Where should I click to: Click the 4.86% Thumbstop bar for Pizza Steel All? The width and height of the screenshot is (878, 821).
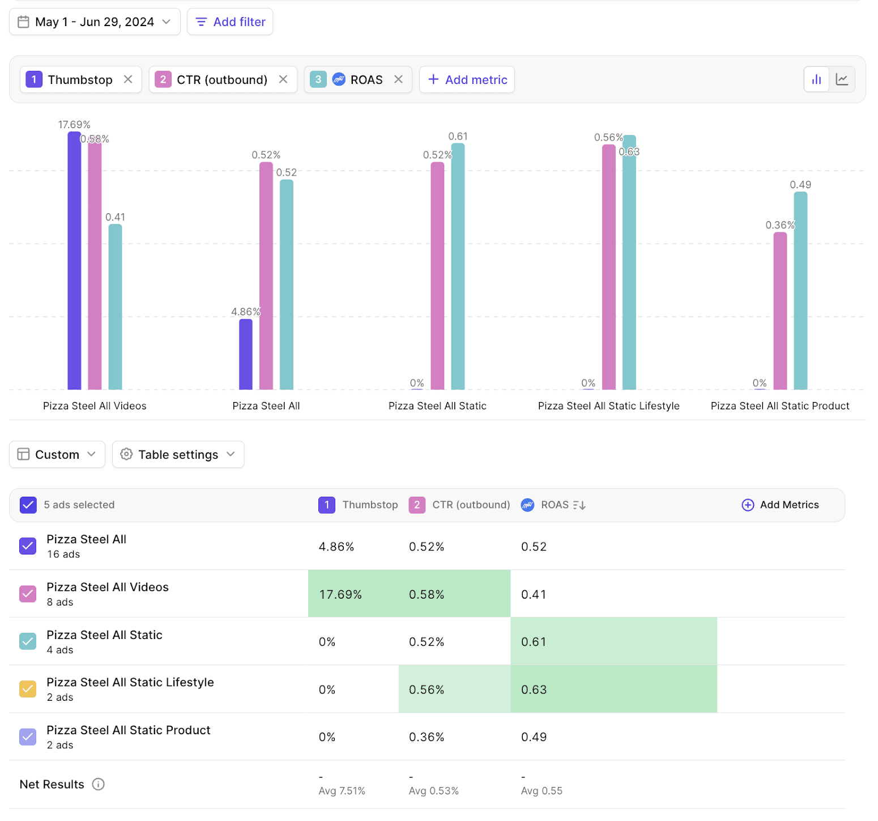pyautogui.click(x=246, y=354)
